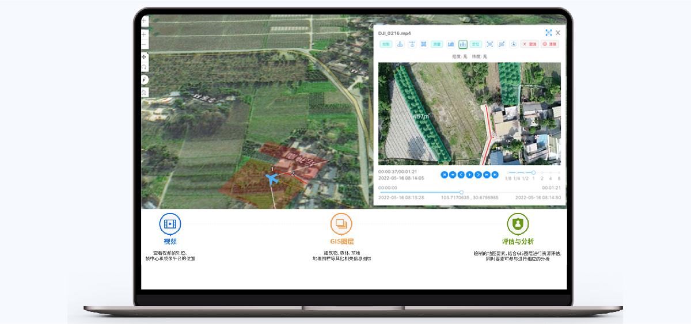This screenshot has height=324, width=691.
Task: Click the 2022-05-16 08:14:05 current timestamp
Action: coord(401,178)
